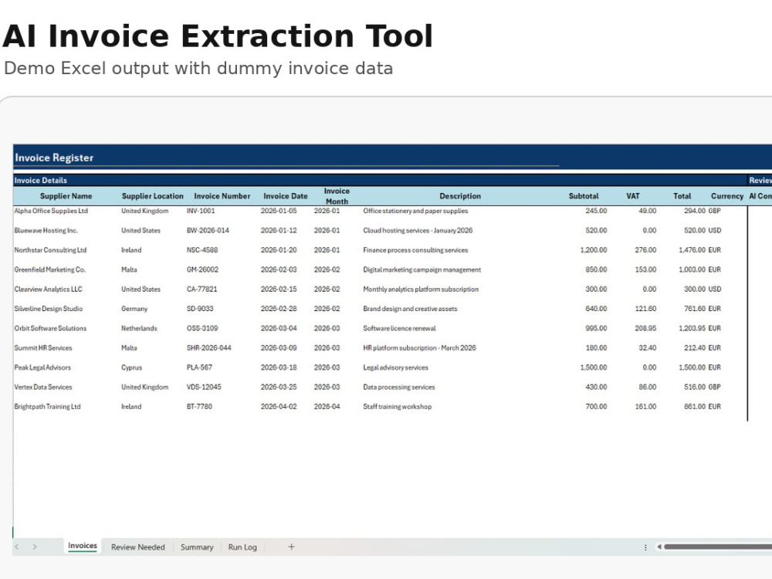Select invoice date 2026-01-05
The width and height of the screenshot is (772, 579).
279,211
